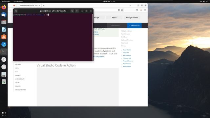Open Firefox from the Ubuntu dock
The height and width of the screenshot is (118, 210).
[4, 7]
